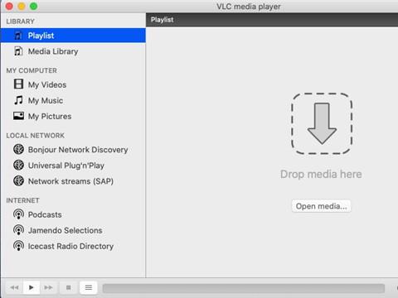Viewport: 398px width, 298px height.
Task: Open Icecast Radio Directory
Action: coord(73,246)
